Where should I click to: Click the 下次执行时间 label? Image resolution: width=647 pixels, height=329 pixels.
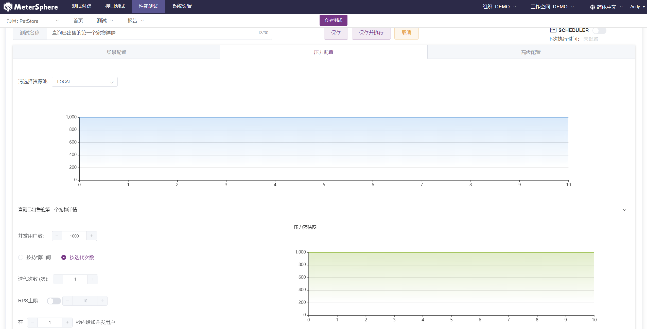click(564, 39)
